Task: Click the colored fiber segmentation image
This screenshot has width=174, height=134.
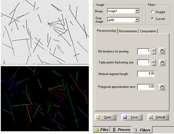Action: click(x=45, y=98)
